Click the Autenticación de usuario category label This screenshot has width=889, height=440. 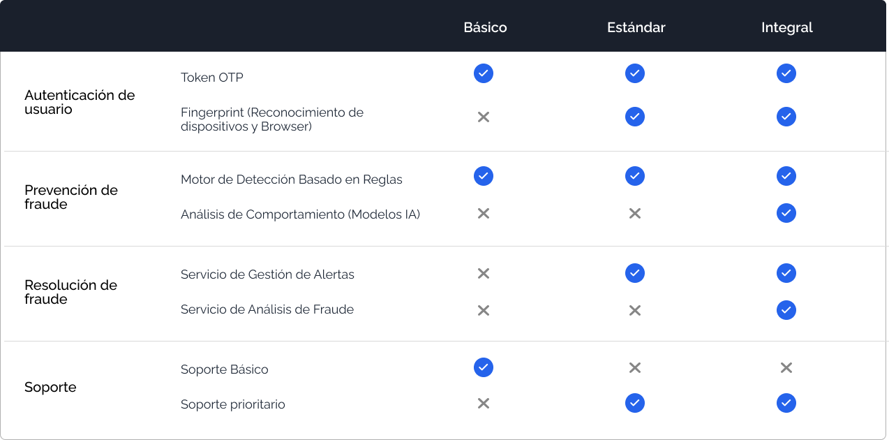(80, 102)
